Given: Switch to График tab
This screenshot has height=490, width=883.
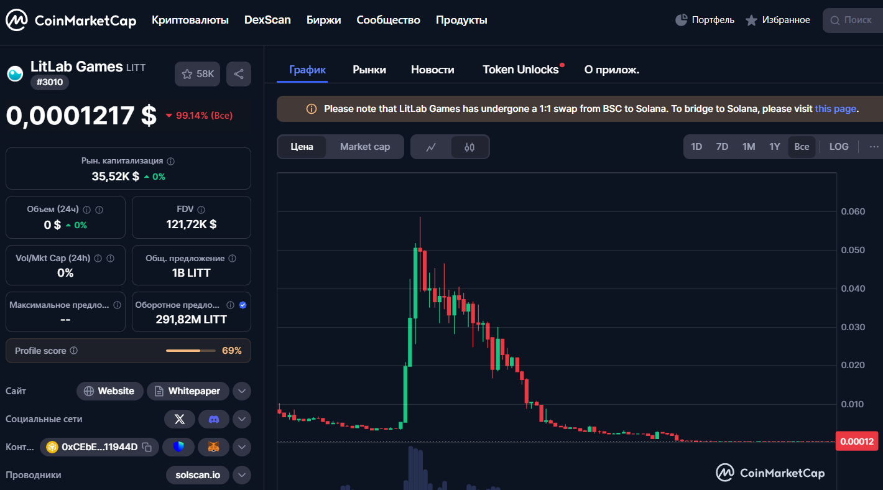Looking at the screenshot, I should point(308,70).
